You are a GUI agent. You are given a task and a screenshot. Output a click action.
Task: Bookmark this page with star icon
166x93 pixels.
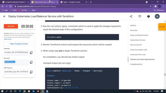coord(151,6)
